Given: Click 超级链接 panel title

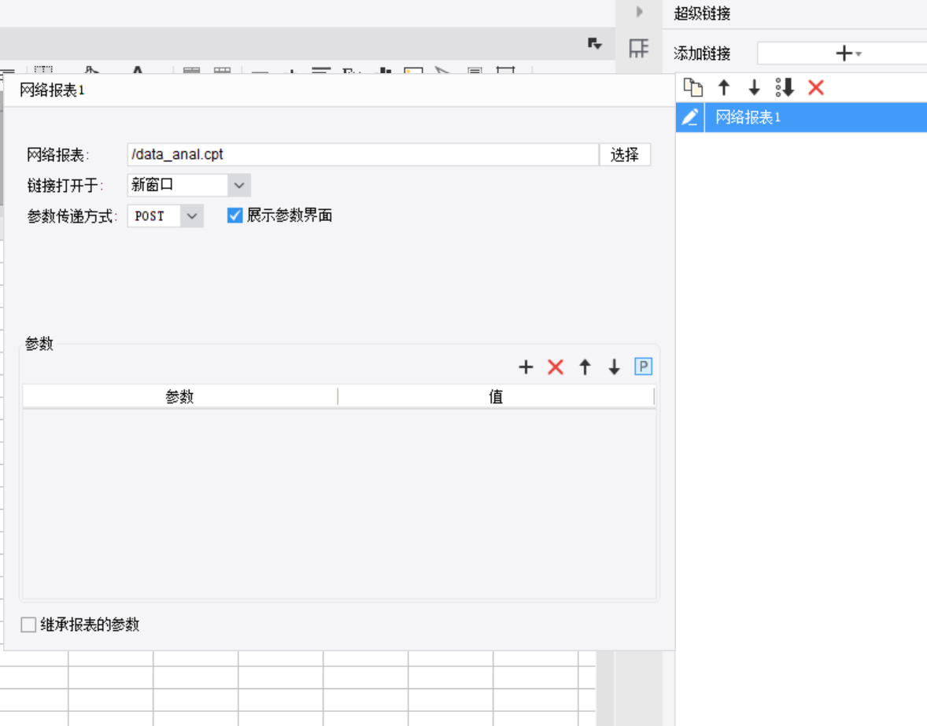Looking at the screenshot, I should coord(702,13).
